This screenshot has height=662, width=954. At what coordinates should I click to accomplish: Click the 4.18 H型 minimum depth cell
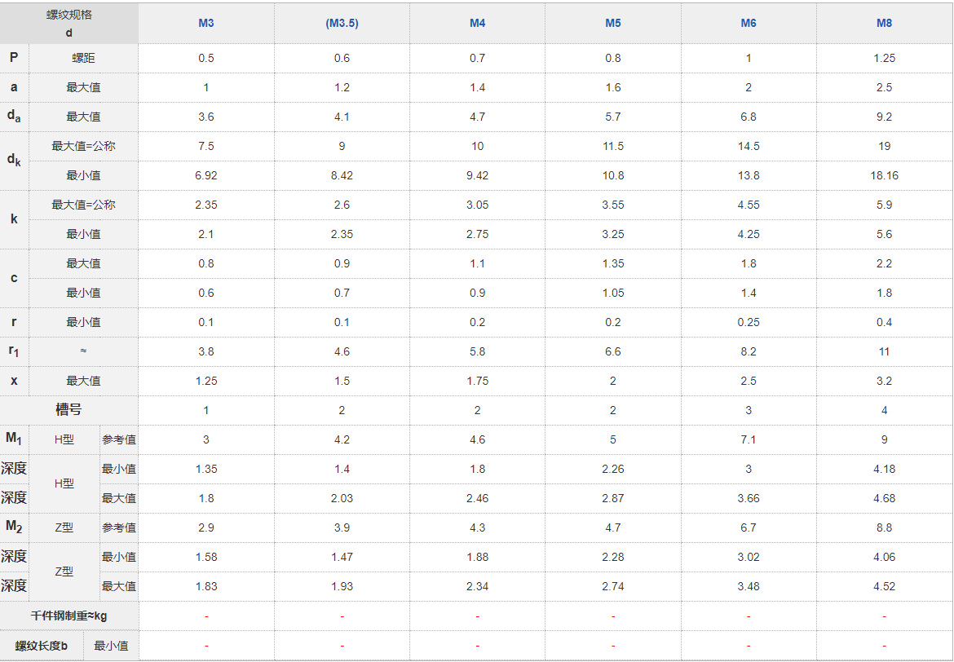coord(884,469)
